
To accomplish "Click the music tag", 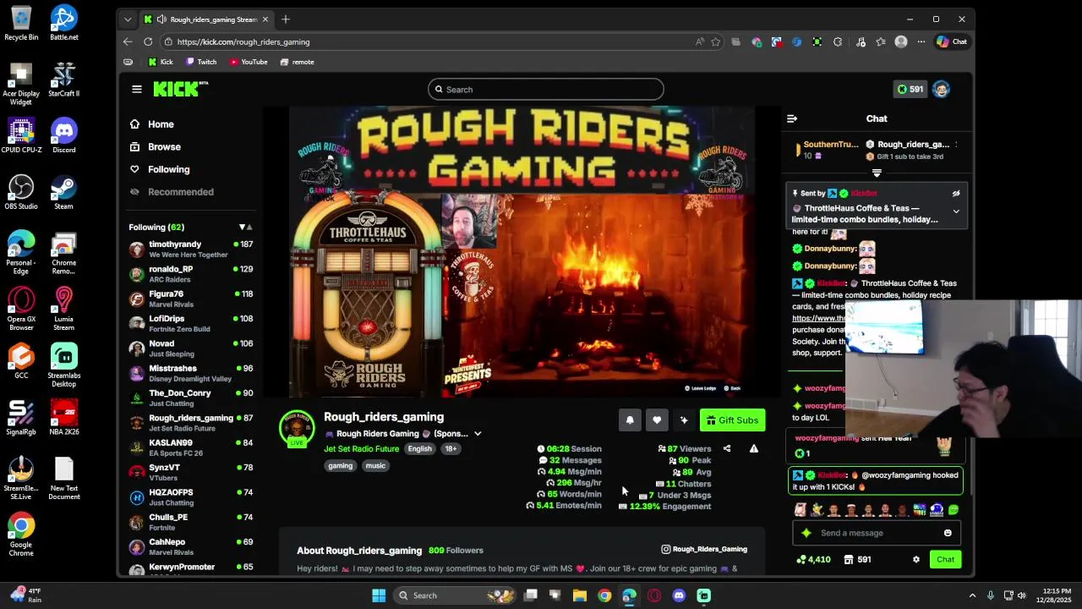I will pyautogui.click(x=375, y=466).
